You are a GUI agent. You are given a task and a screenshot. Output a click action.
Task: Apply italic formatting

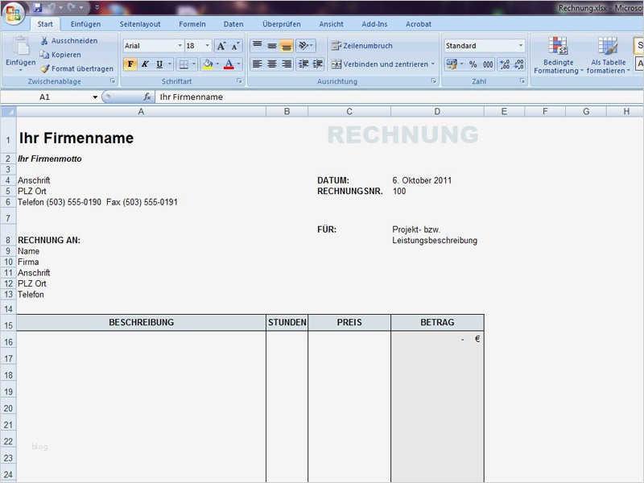click(145, 64)
